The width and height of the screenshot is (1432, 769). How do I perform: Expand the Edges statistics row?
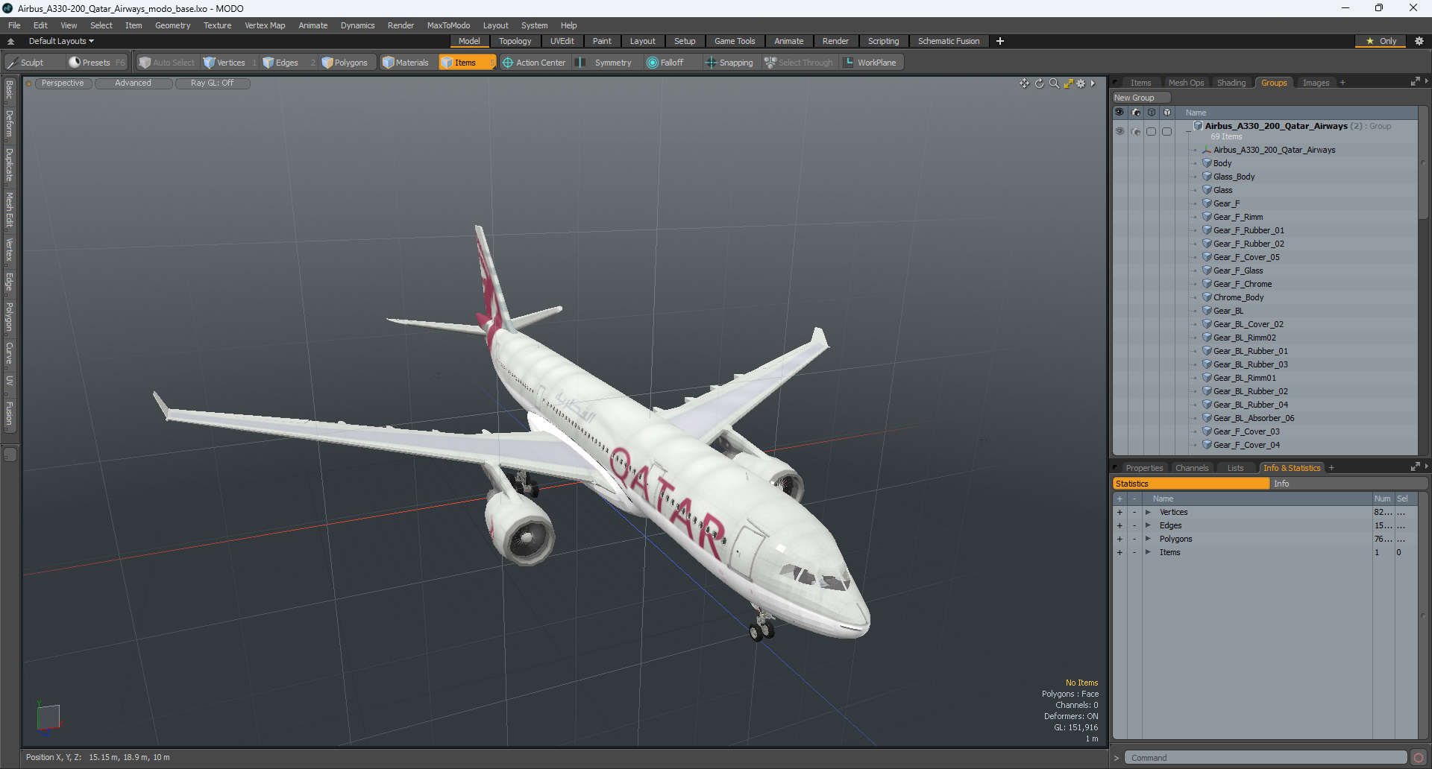(1148, 525)
